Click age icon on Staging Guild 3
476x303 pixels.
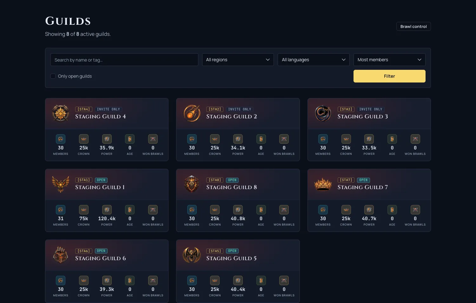point(392,139)
